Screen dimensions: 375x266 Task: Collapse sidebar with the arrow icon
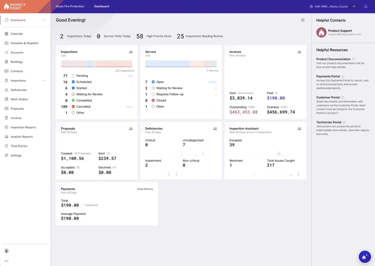(x=6, y=261)
